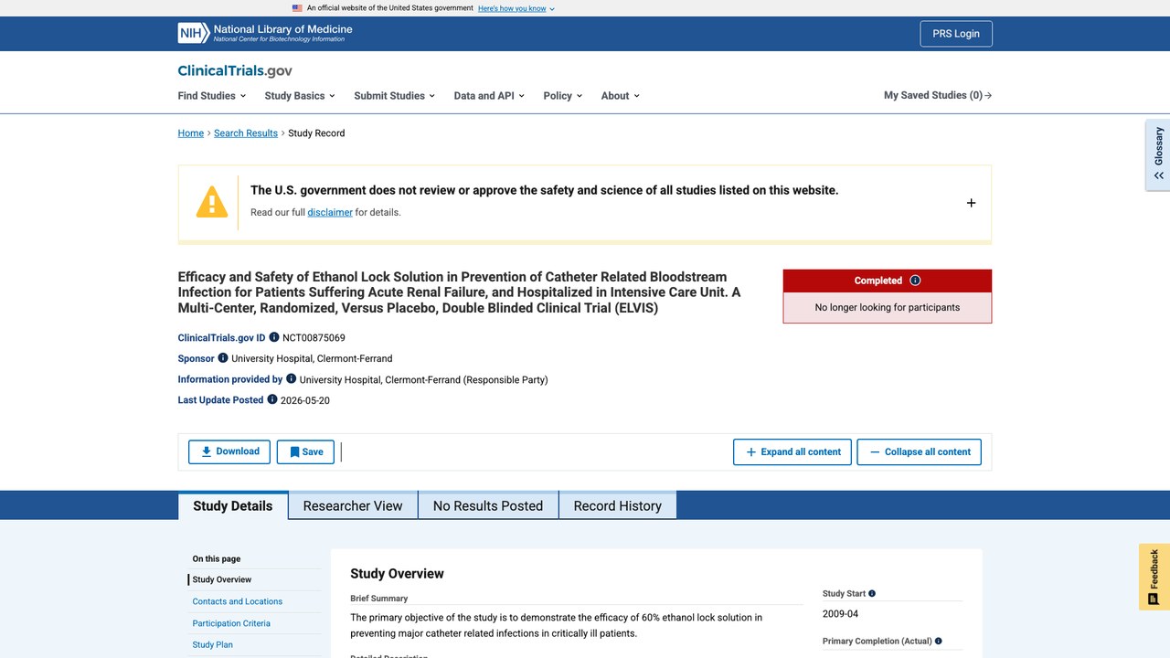Switch to the Researcher View tab

(353, 505)
